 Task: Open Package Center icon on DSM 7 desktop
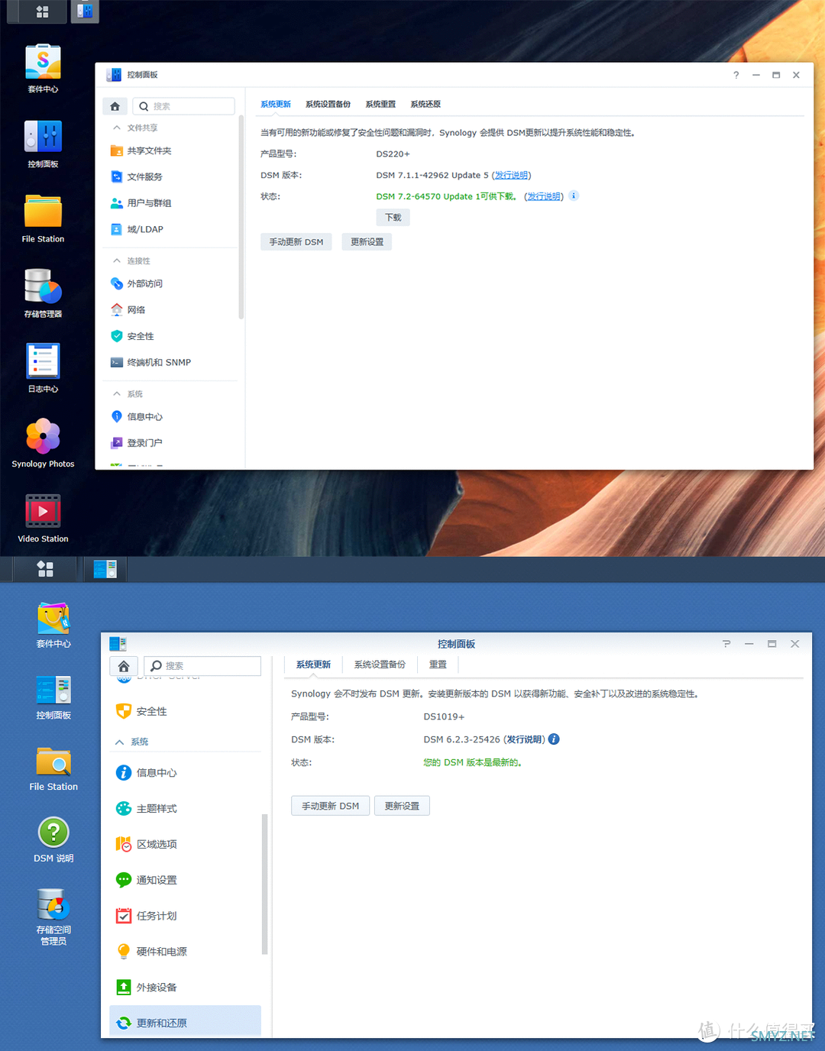pyautogui.click(x=43, y=63)
